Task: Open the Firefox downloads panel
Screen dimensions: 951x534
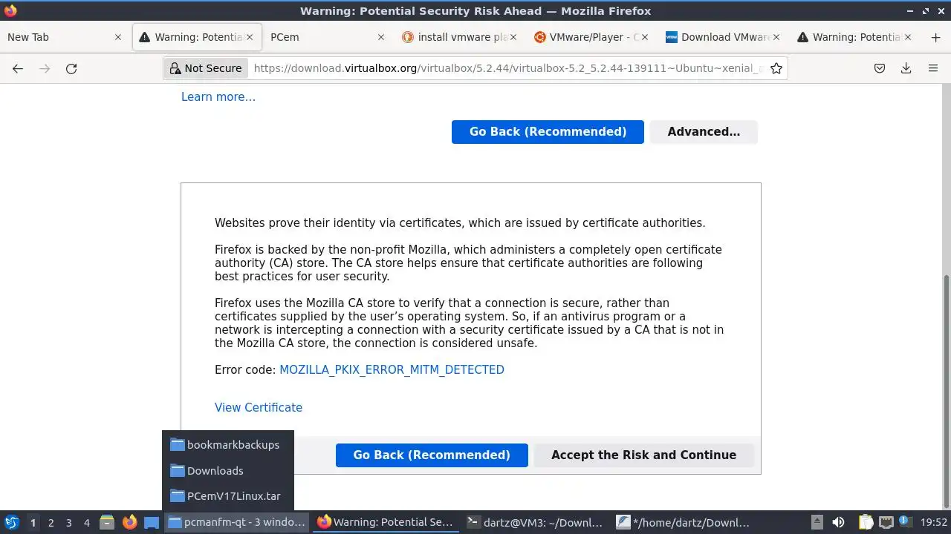Action: [906, 68]
